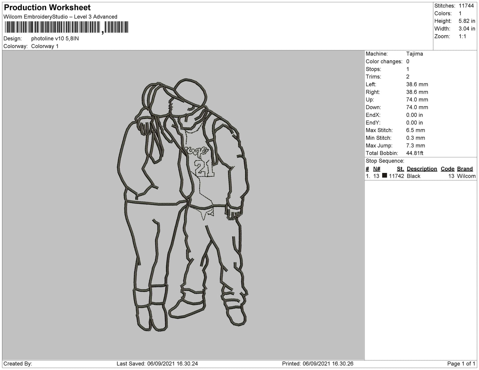
Task: Click the Down value 74.0 mm
Action: point(417,107)
